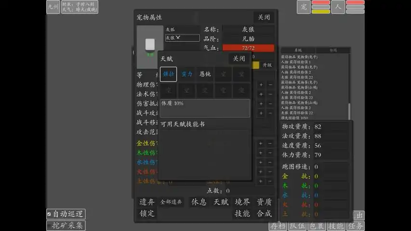Switch to the 系统 log tab
The width and height of the screenshot is (411, 231).
tap(298, 50)
